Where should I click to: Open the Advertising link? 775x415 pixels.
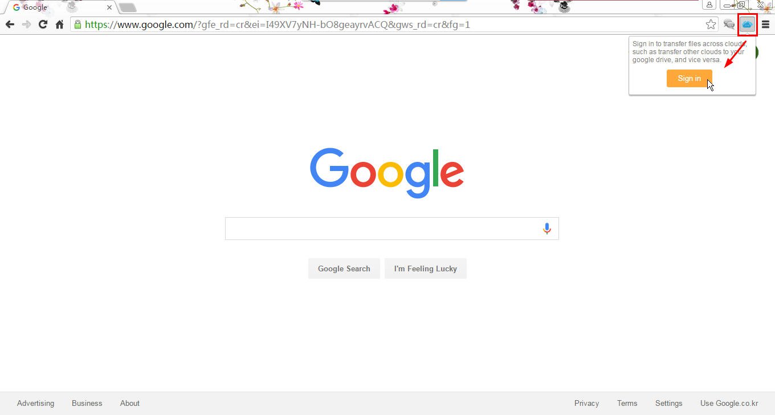tap(35, 403)
